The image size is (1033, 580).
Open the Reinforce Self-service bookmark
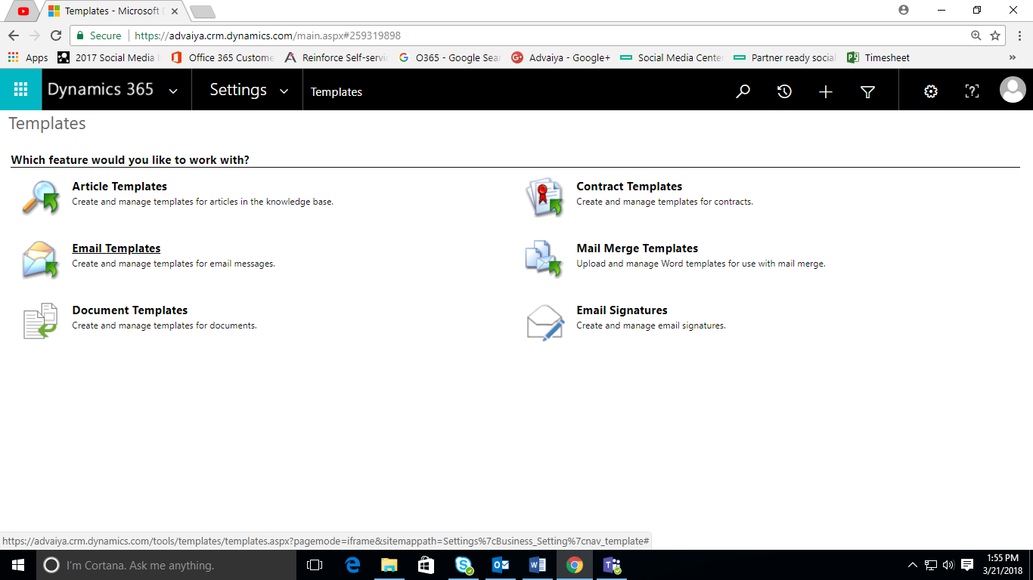(337, 57)
